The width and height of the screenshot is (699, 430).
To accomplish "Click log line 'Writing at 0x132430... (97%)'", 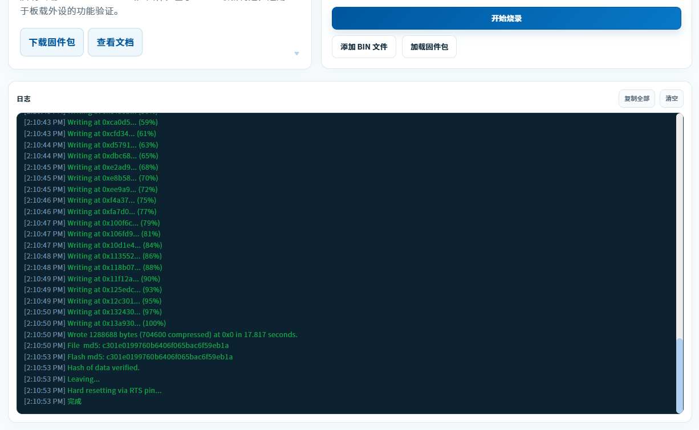I will [x=93, y=312].
